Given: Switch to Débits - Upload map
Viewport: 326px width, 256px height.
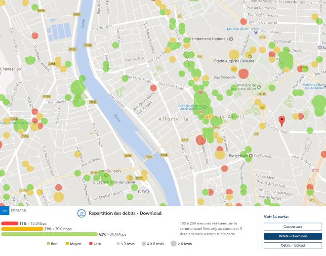Looking at the screenshot, I should [x=293, y=246].
